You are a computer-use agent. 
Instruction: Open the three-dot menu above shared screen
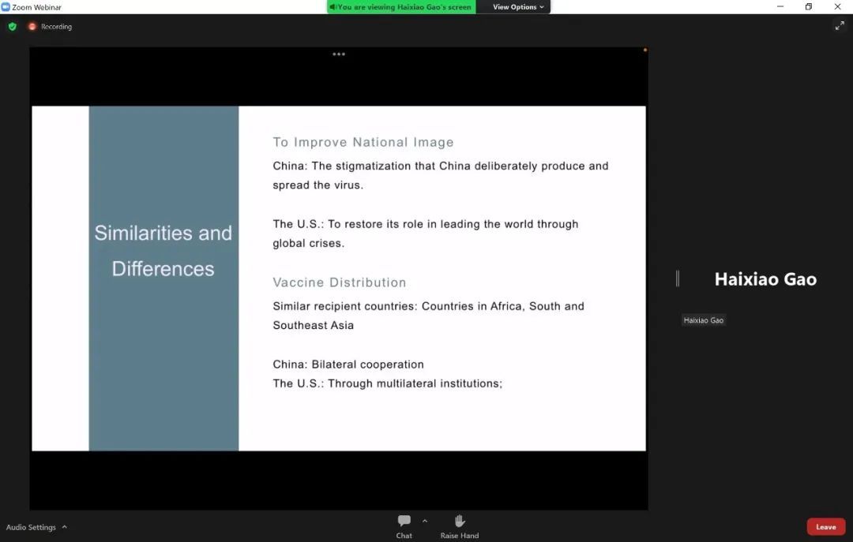[x=339, y=54]
